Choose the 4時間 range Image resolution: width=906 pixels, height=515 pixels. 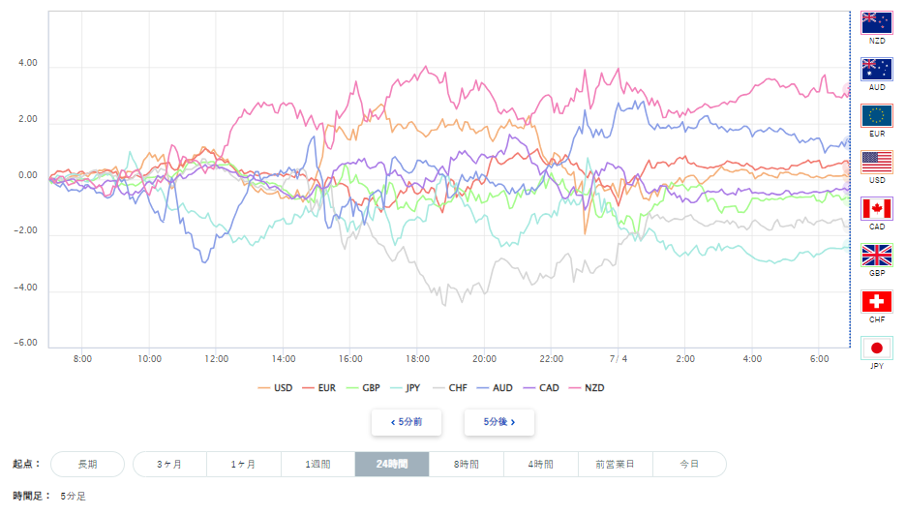[541, 464]
